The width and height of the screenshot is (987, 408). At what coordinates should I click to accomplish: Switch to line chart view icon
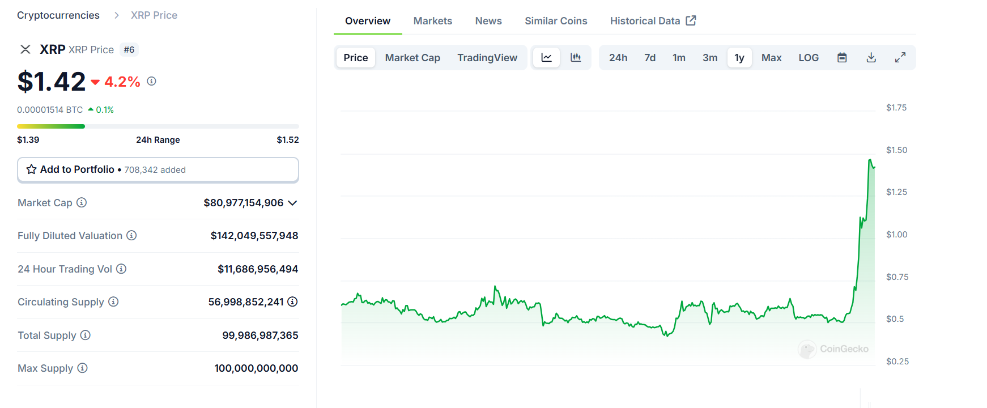[546, 57]
